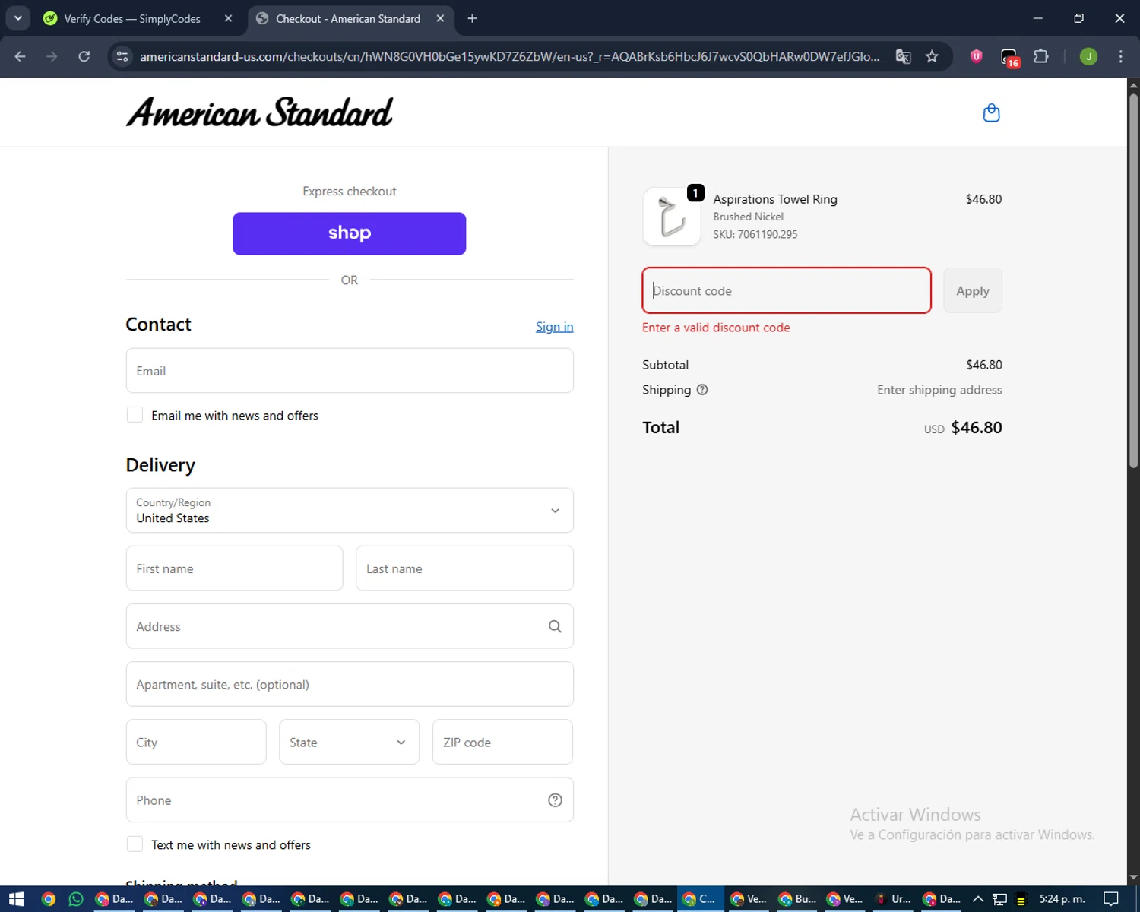Open the Country/Region dropdown

[350, 510]
